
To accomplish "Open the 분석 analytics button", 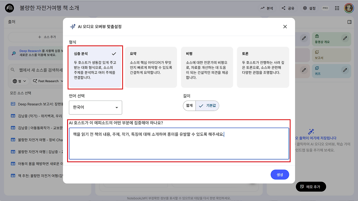I will [267, 8].
